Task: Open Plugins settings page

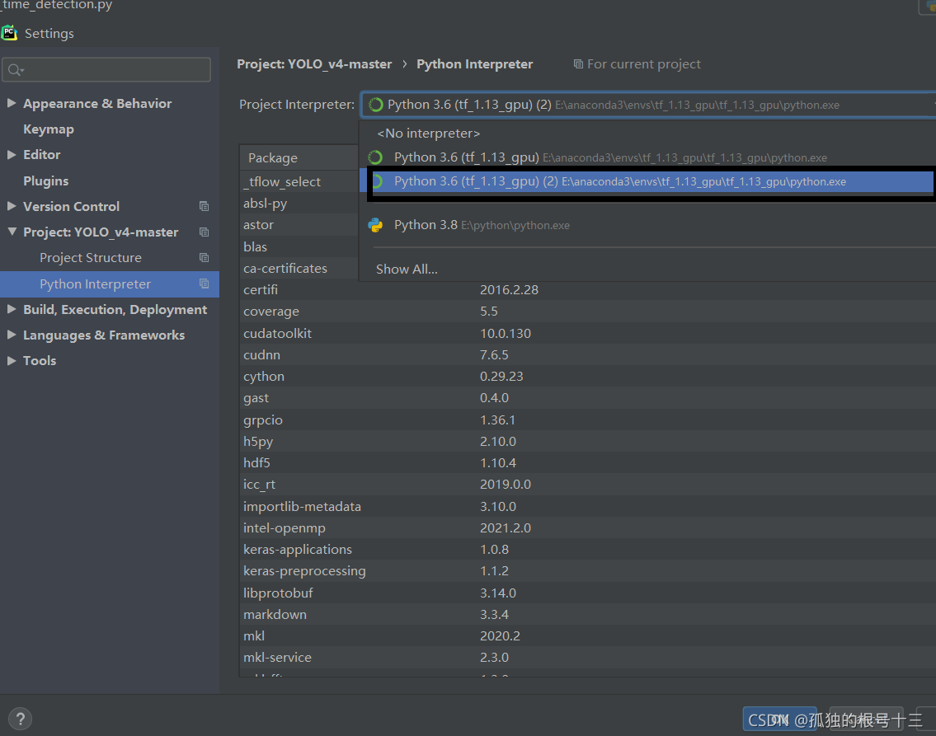Action: coord(45,180)
